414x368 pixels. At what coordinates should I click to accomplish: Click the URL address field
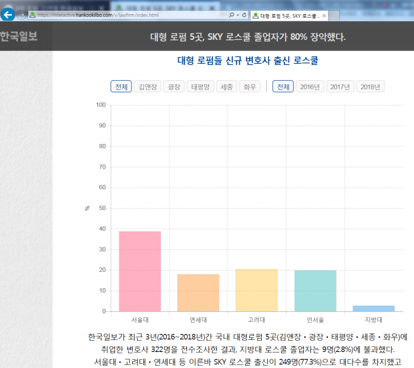127,15
